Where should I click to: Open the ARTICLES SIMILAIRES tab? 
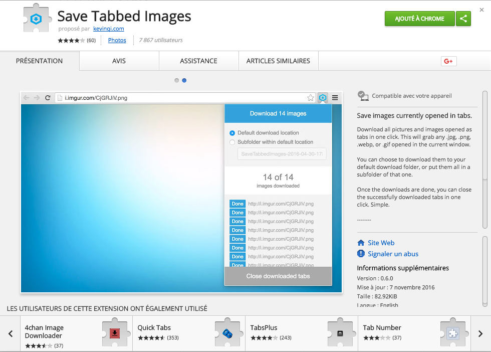pos(279,61)
